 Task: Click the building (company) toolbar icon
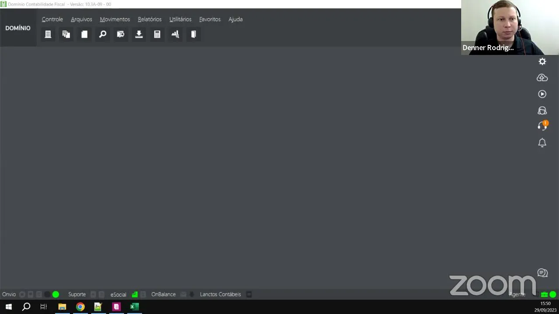pyautogui.click(x=48, y=34)
